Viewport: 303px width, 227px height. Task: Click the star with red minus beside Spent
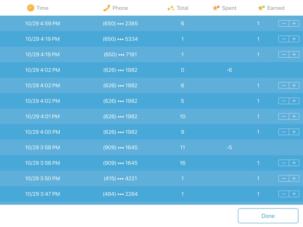point(216,8)
